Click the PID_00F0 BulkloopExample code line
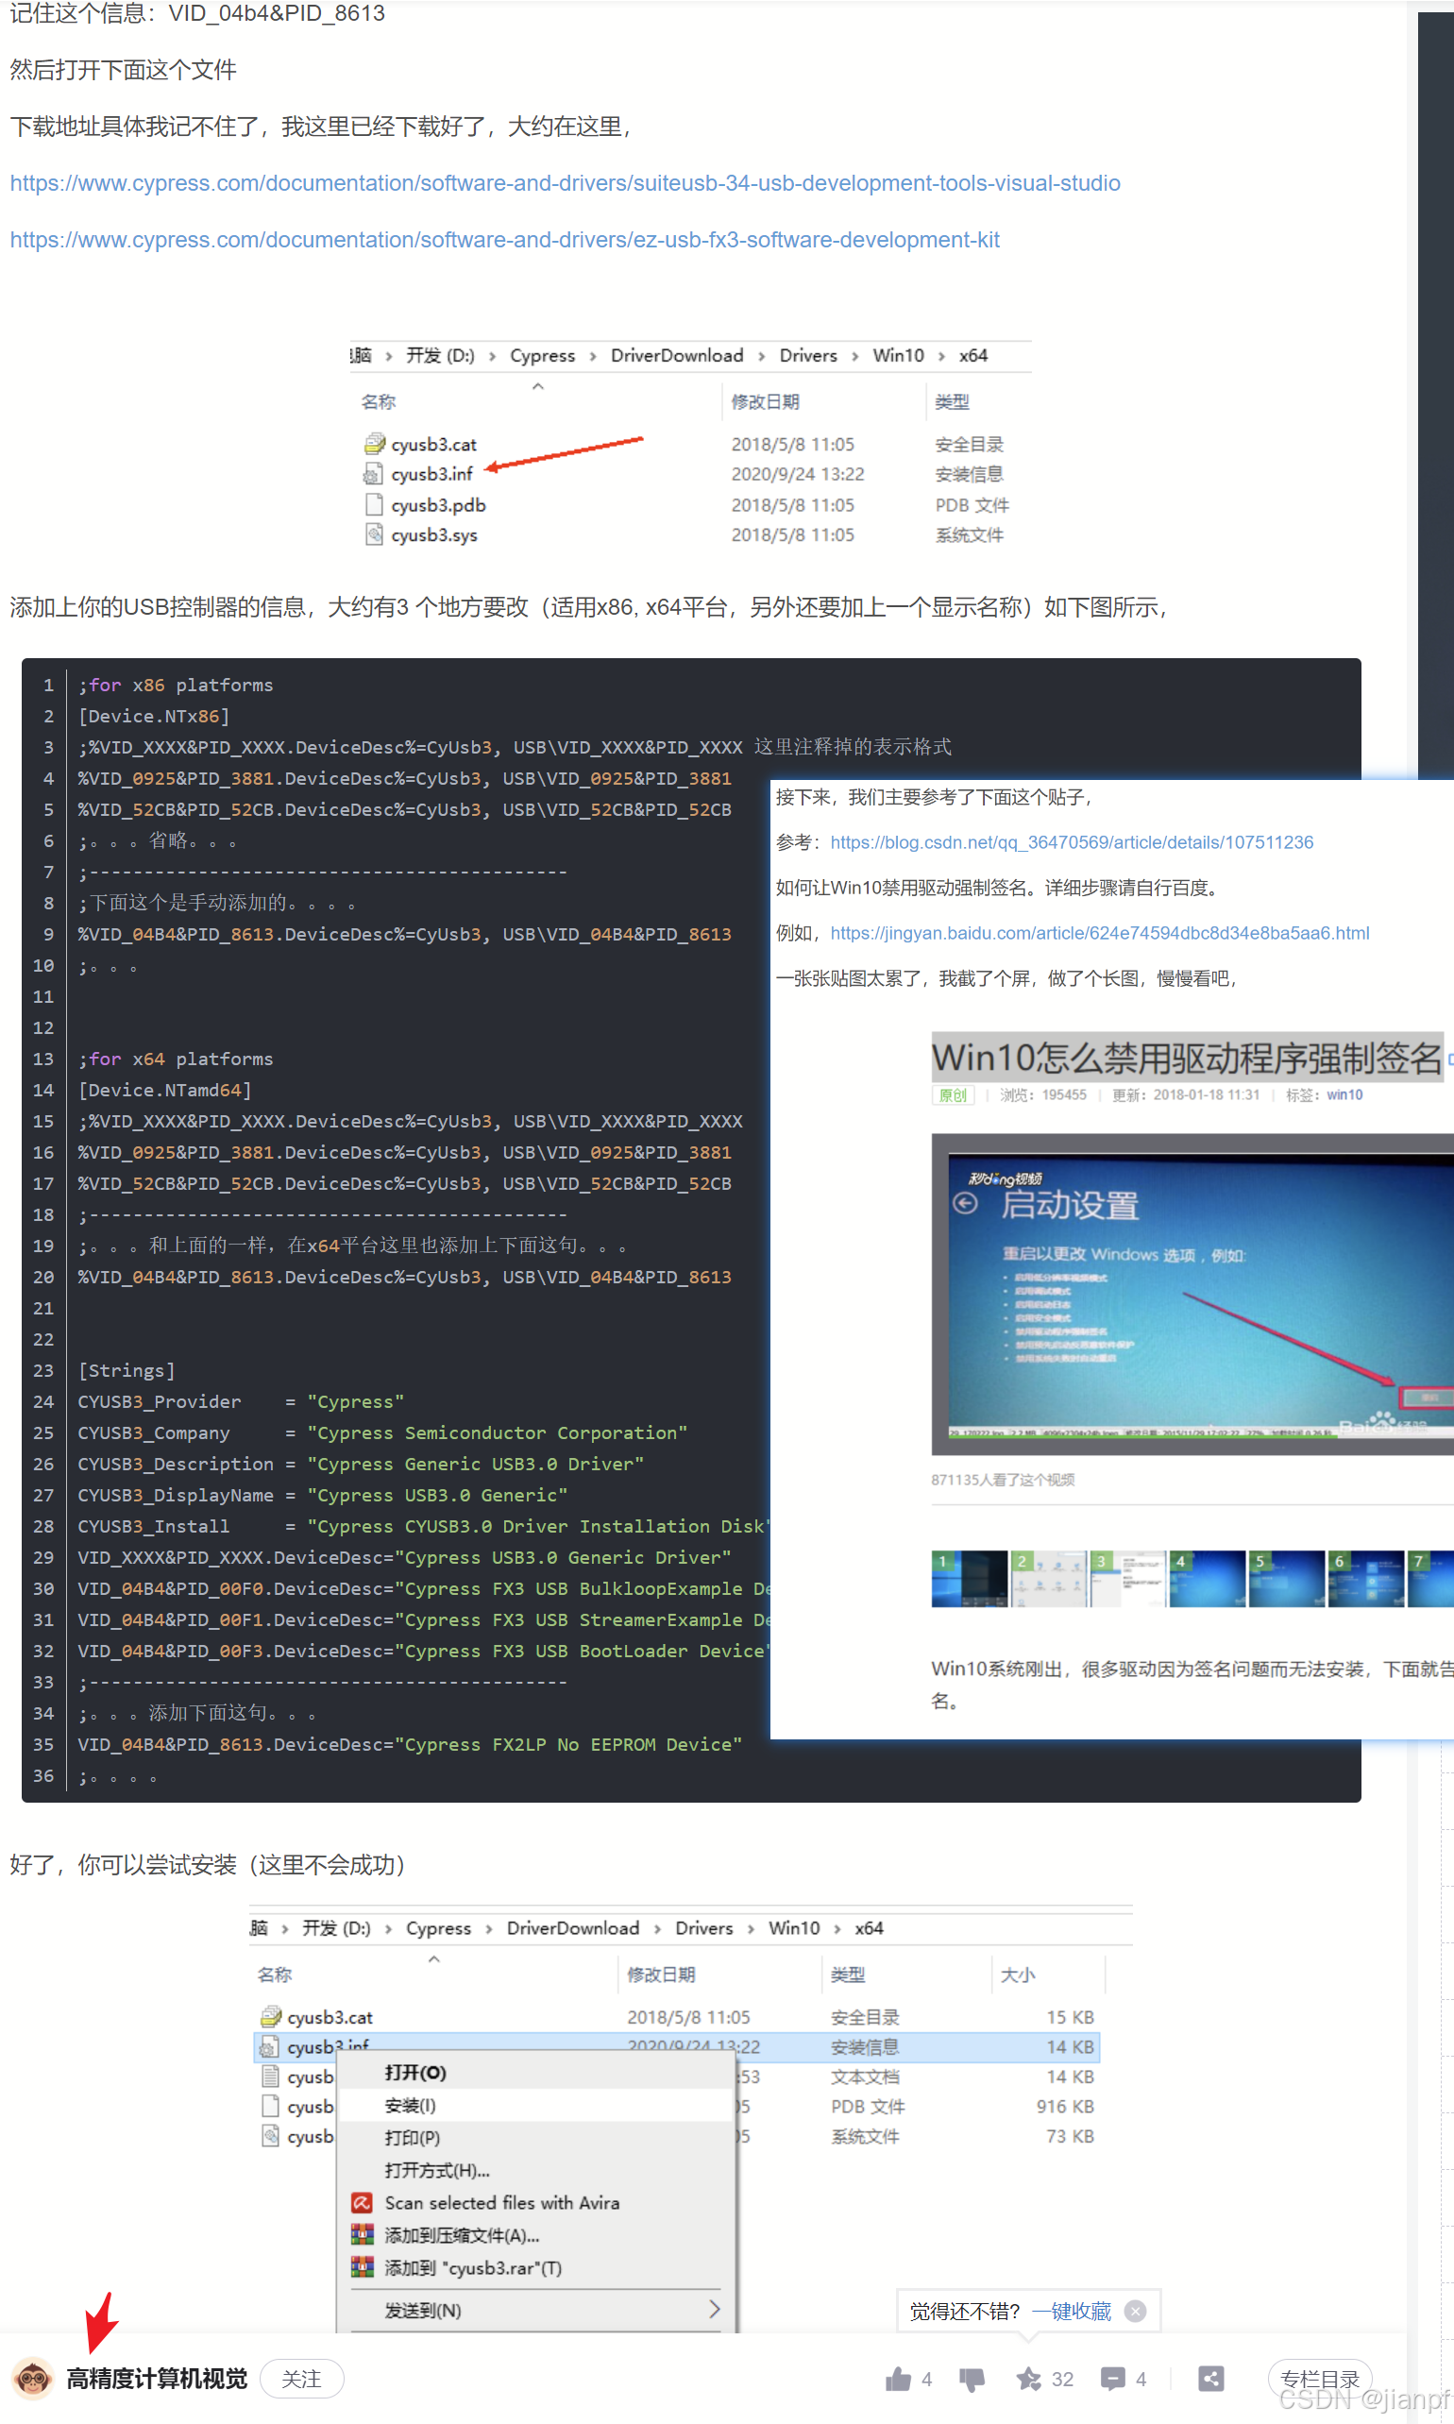 (x=424, y=1588)
